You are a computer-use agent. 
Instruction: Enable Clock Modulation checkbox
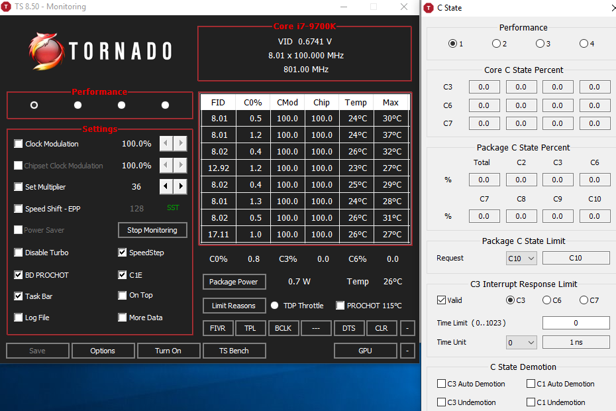pyautogui.click(x=18, y=144)
